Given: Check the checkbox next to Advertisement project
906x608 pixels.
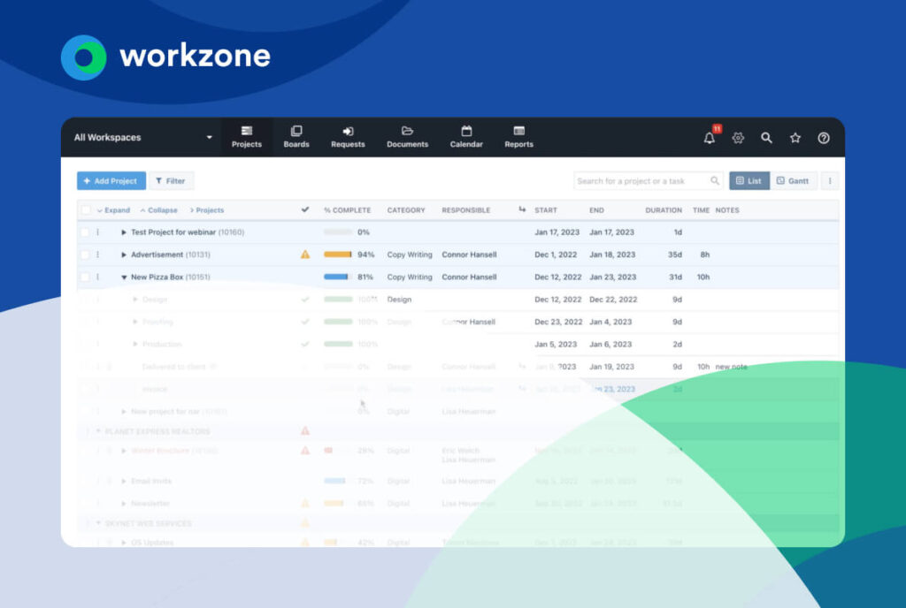Looking at the screenshot, I should click(x=86, y=255).
